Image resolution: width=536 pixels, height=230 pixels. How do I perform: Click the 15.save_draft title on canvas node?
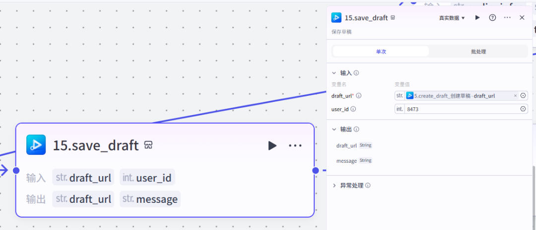[96, 145]
